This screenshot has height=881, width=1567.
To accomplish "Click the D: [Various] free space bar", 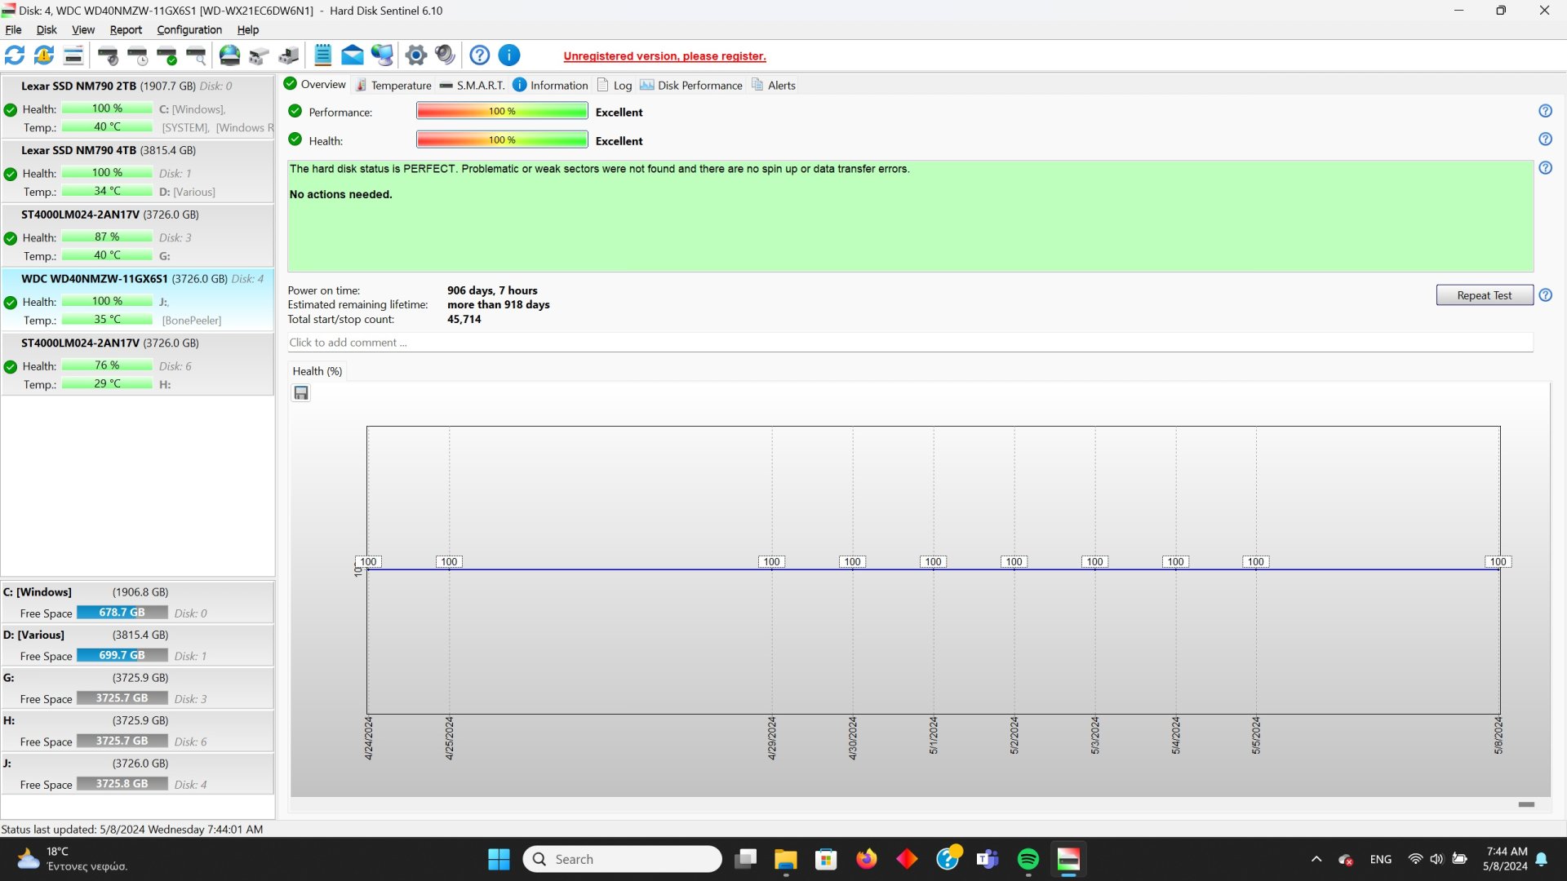I will (122, 655).
